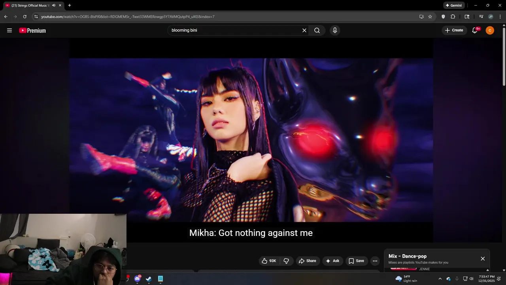506x285 pixels.
Task: Run search with the magnifying glass button
Action: 317,30
